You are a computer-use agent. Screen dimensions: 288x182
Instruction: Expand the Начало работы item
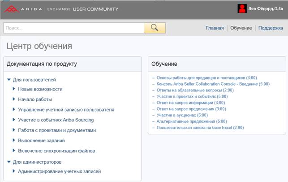point(35,99)
